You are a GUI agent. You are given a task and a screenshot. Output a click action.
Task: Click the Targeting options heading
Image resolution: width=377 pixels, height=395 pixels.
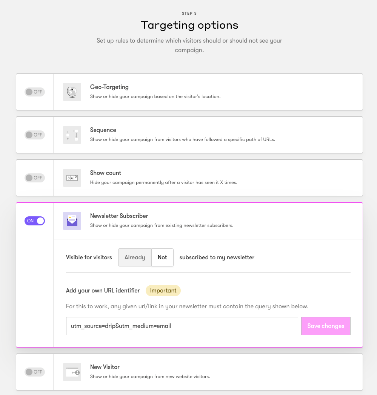(x=189, y=25)
